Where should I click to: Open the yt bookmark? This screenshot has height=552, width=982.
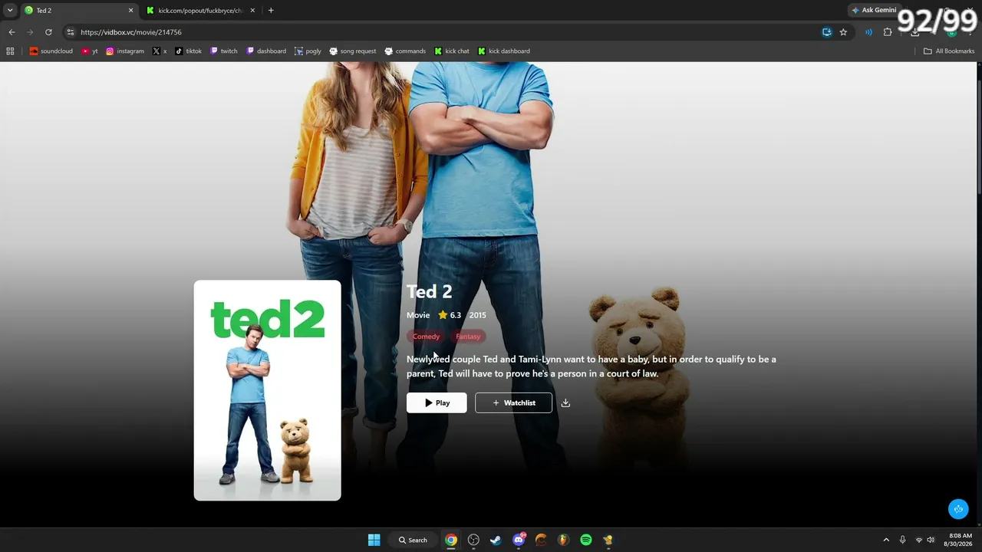90,51
